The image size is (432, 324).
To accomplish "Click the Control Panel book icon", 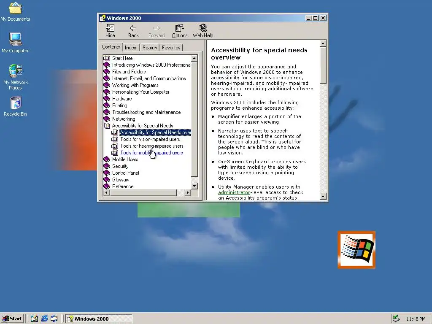I will (x=107, y=173).
